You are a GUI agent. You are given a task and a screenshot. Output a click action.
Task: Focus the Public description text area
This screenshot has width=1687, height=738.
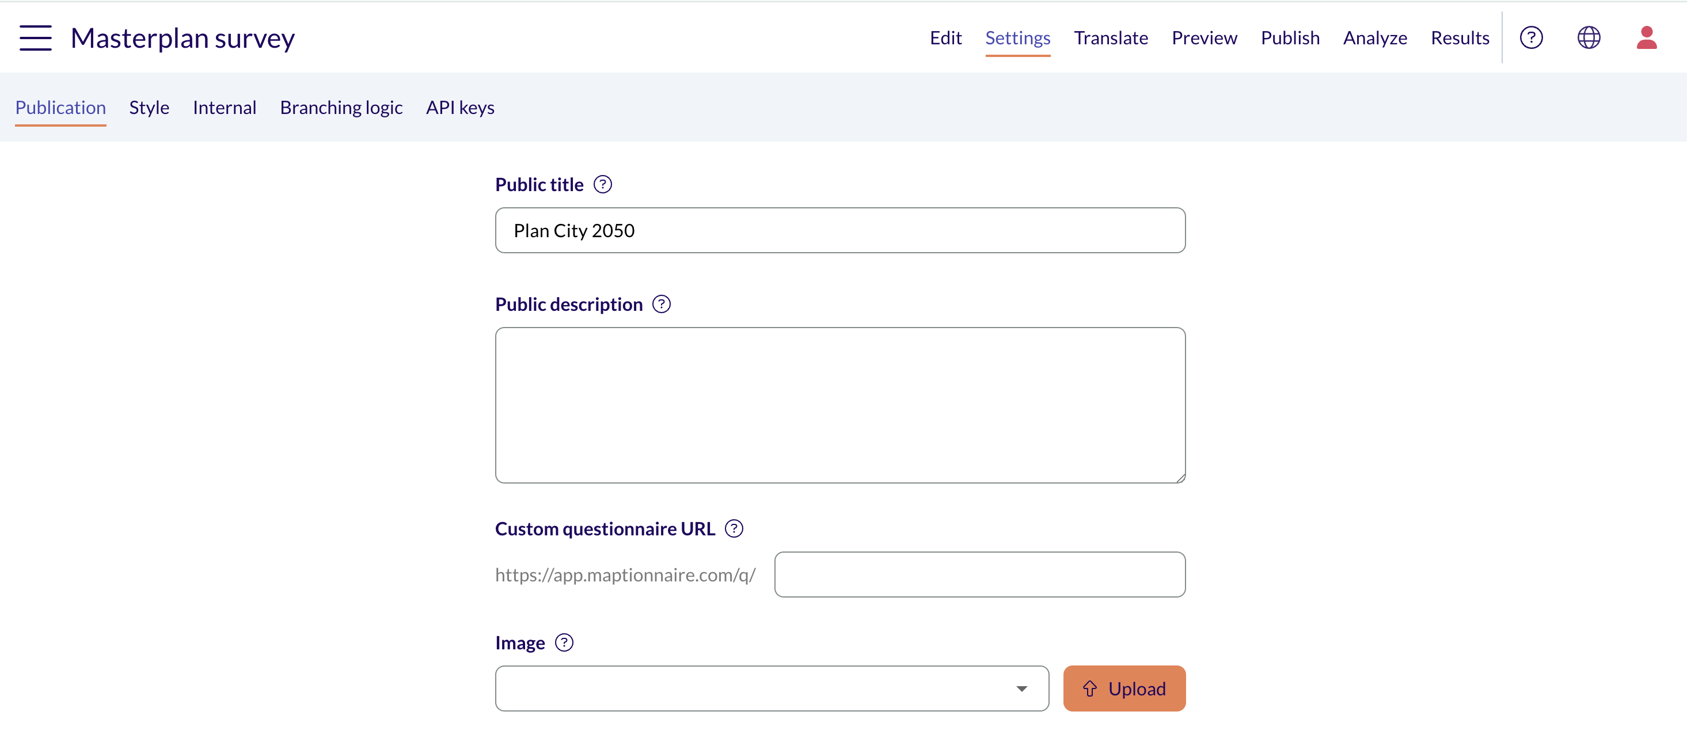coord(840,405)
